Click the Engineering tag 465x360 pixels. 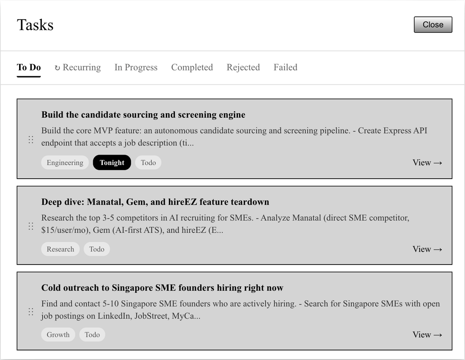click(x=65, y=163)
